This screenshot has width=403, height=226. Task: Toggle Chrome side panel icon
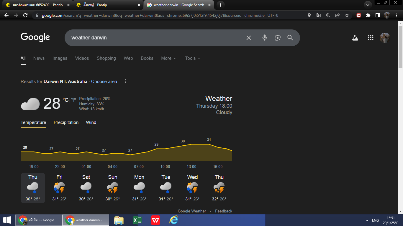pyautogui.click(x=377, y=15)
